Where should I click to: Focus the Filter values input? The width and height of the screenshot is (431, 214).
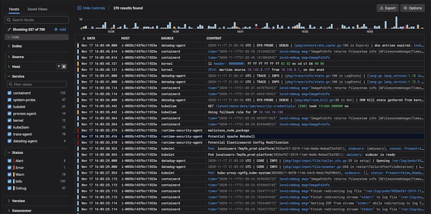click(x=37, y=84)
